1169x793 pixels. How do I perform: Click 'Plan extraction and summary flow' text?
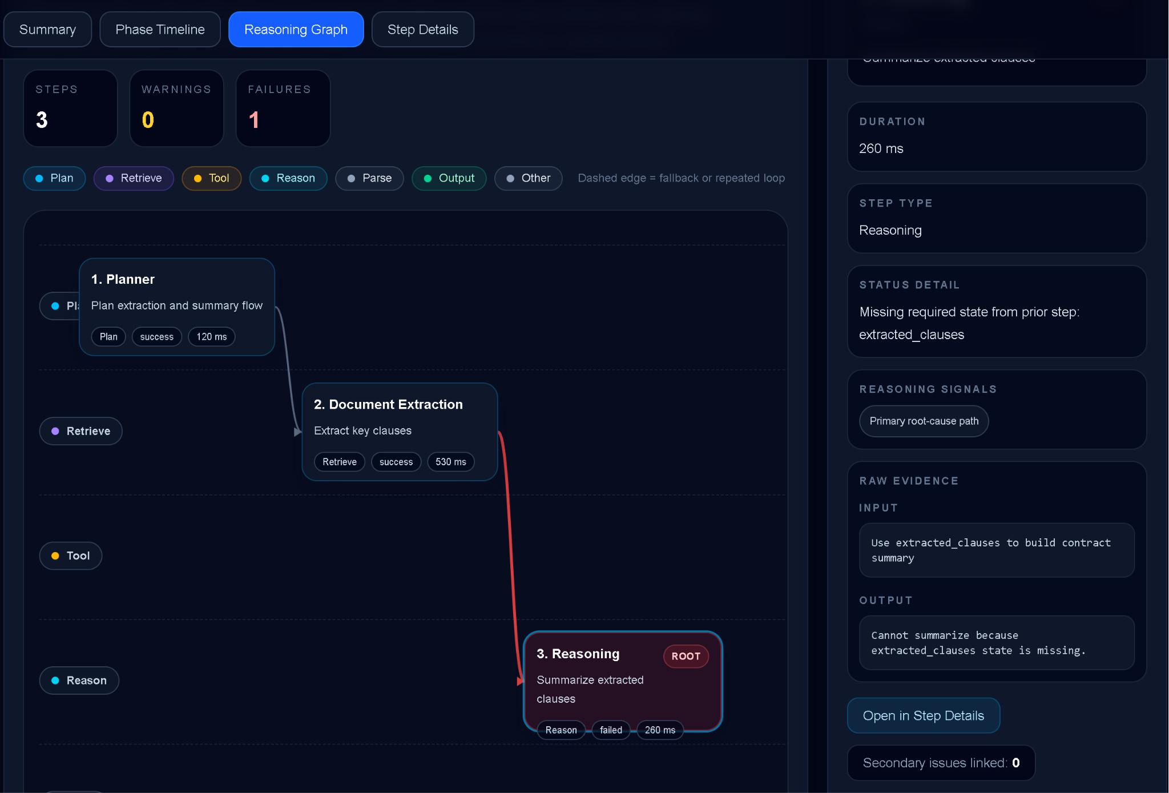177,305
